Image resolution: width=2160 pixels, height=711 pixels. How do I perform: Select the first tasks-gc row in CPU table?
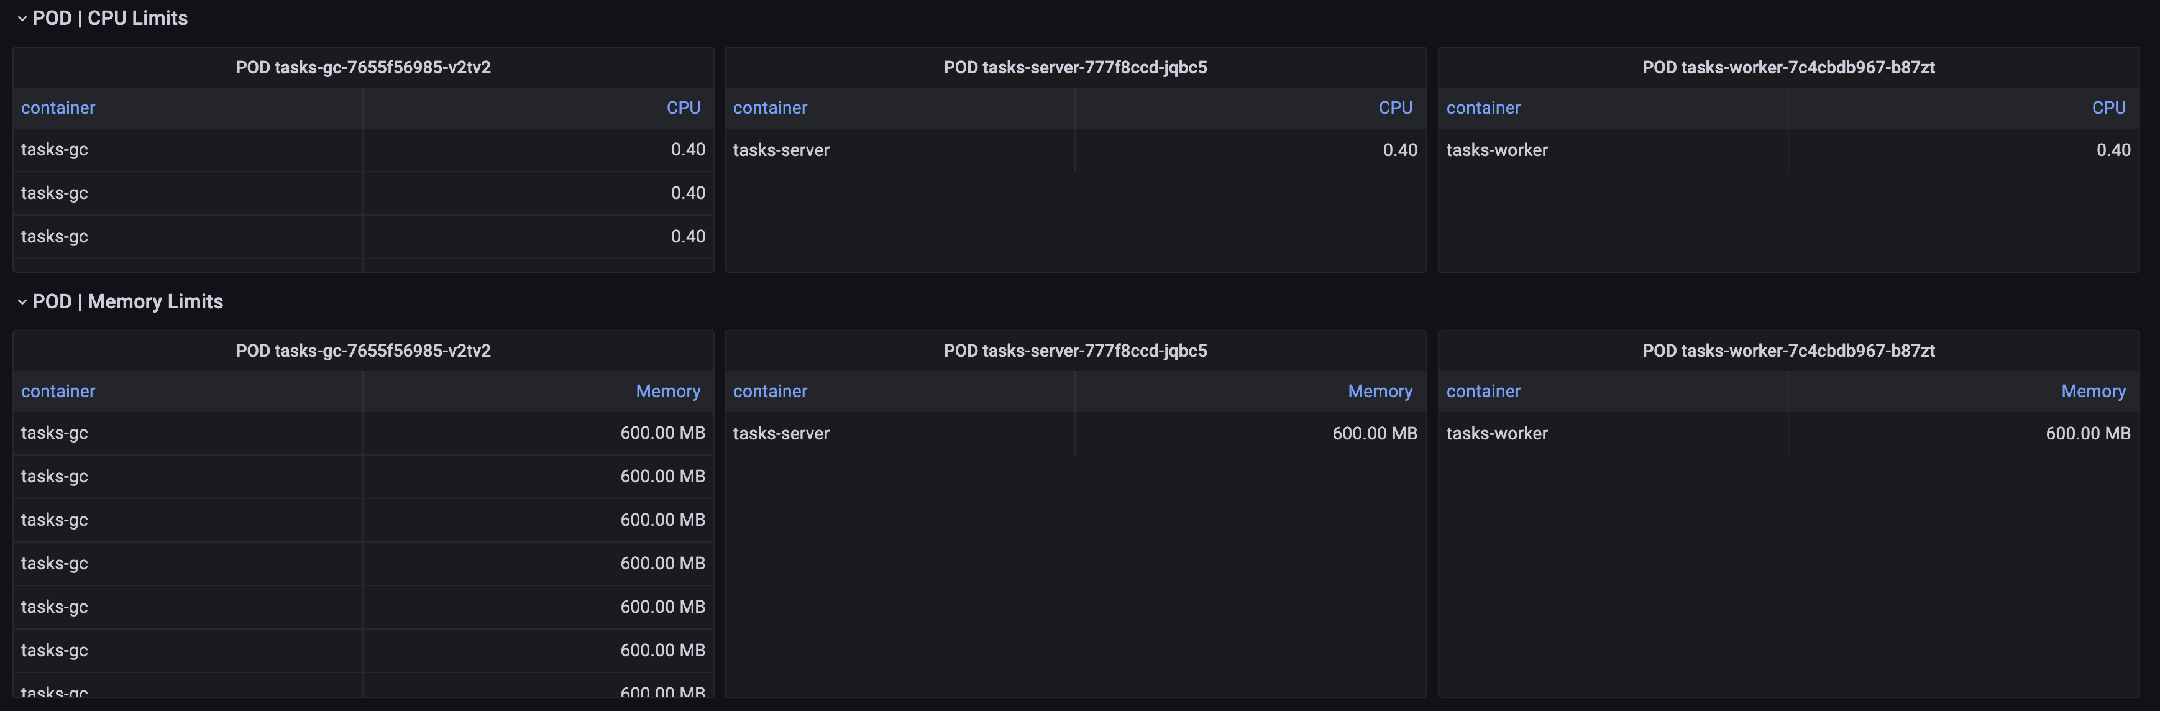tap(363, 150)
